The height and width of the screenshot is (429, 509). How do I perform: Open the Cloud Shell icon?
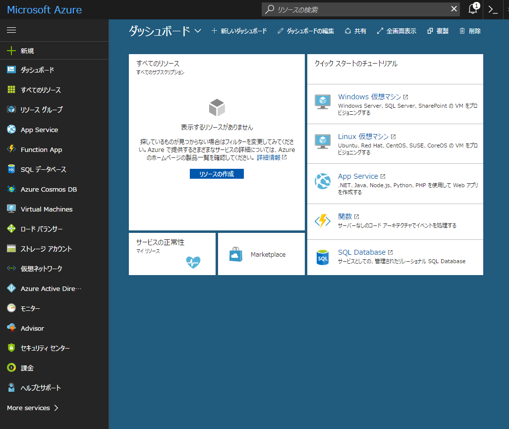pos(492,9)
